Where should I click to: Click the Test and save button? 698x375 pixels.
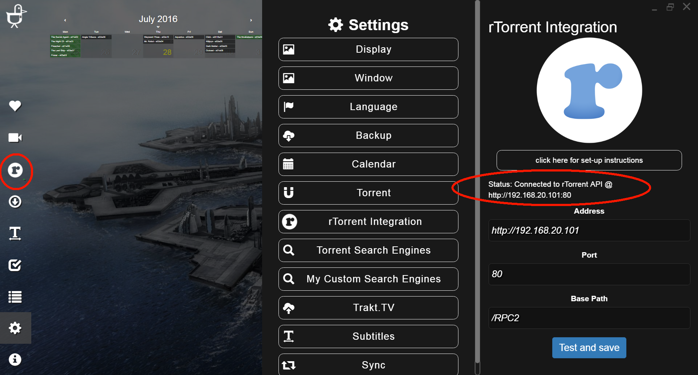tap(589, 348)
